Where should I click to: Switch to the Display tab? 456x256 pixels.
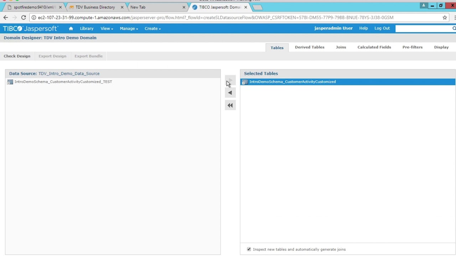point(441,47)
